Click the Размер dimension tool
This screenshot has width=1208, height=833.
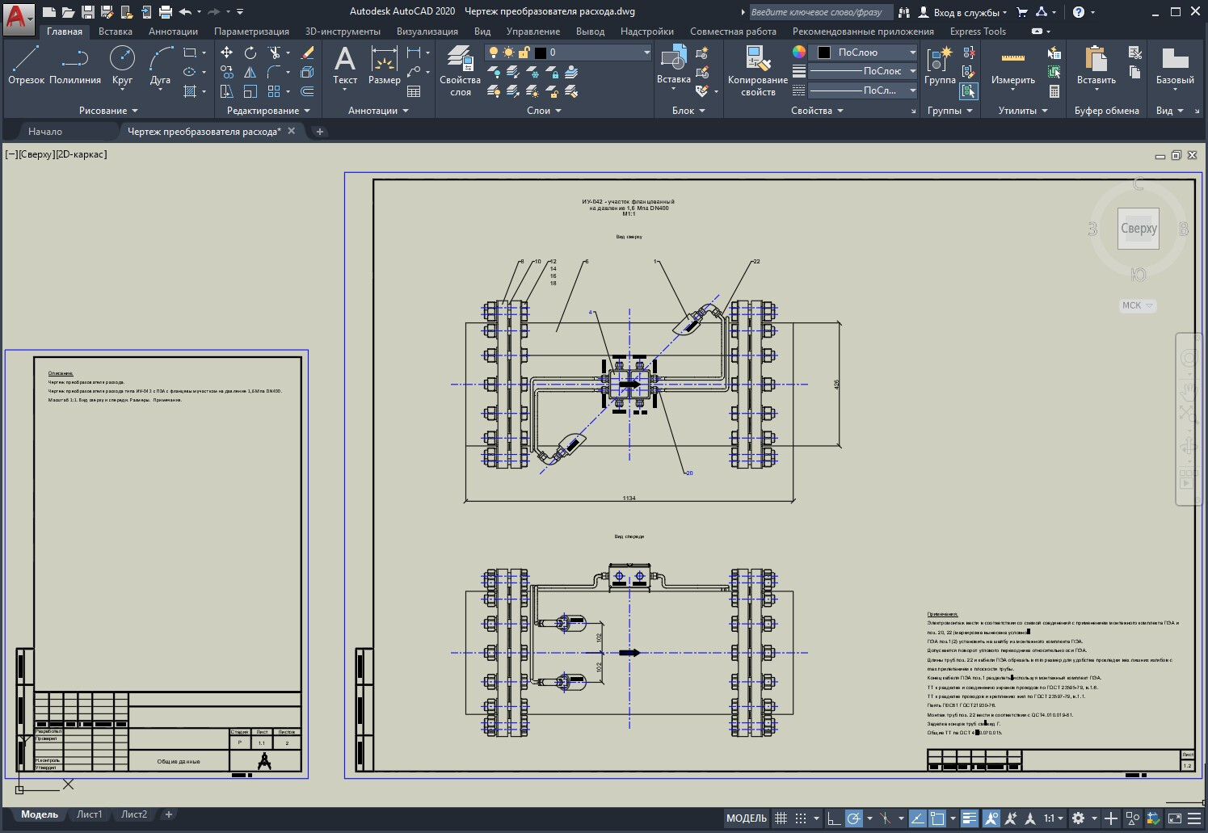385,65
